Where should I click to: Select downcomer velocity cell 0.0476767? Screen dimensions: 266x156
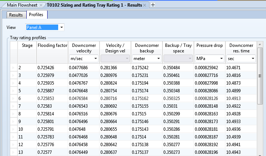pyautogui.click(x=84, y=83)
